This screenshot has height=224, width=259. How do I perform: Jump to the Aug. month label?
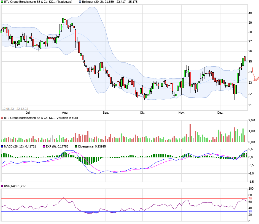[x=65, y=113]
